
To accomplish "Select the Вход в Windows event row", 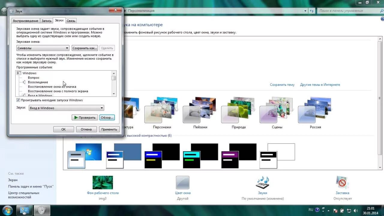I will pos(40,95).
